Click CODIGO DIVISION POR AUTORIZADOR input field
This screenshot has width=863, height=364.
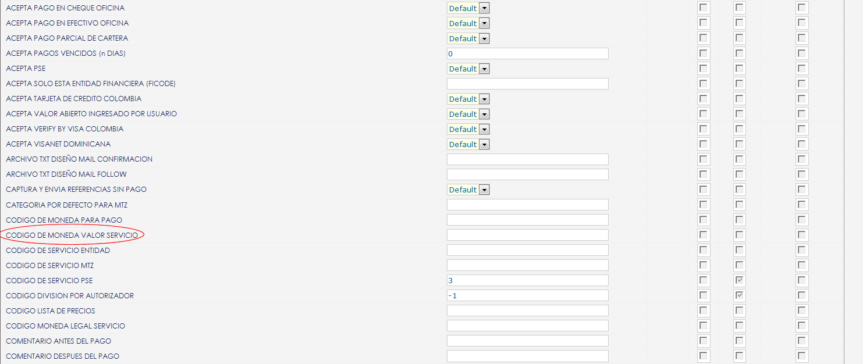point(527,295)
